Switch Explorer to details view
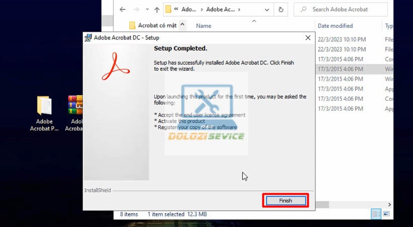Viewport: 413px width, 227px height. (376, 214)
